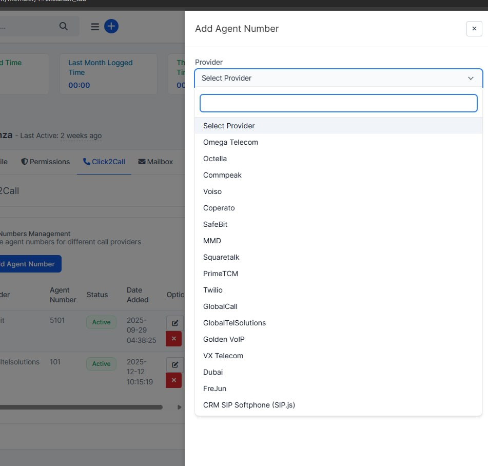This screenshot has height=466, width=488.
Task: Click the table horizontal scrollbar
Action: 81,407
